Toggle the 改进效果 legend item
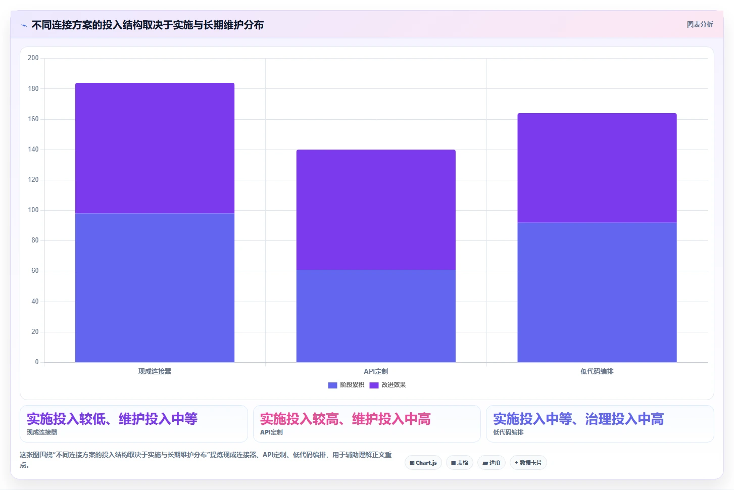The image size is (734, 490). 387,385
